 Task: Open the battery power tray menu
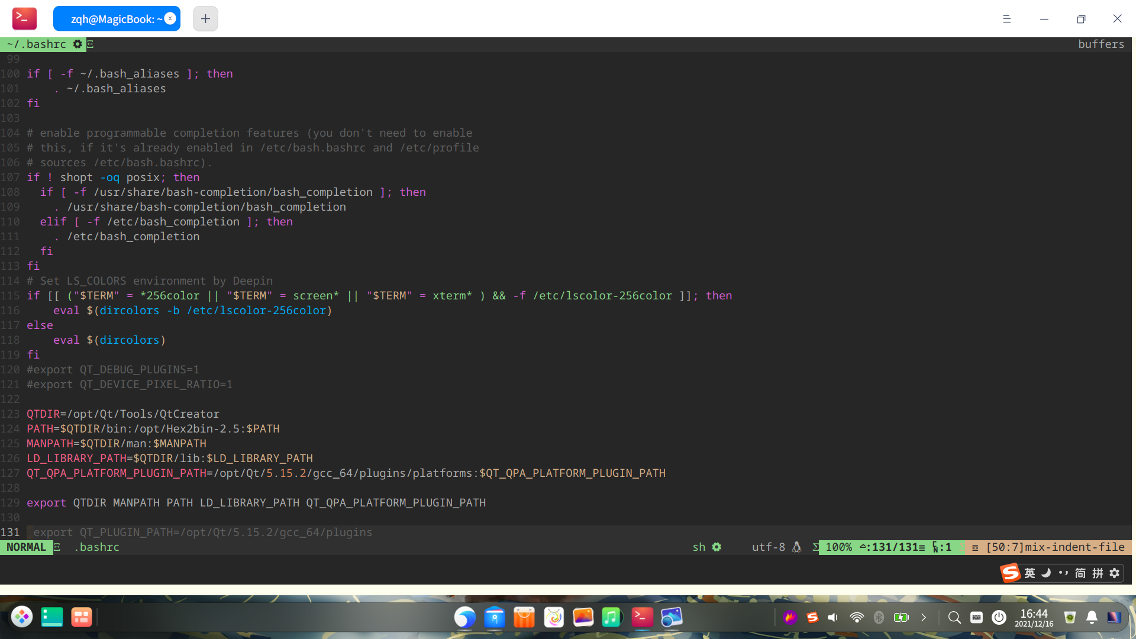901,618
